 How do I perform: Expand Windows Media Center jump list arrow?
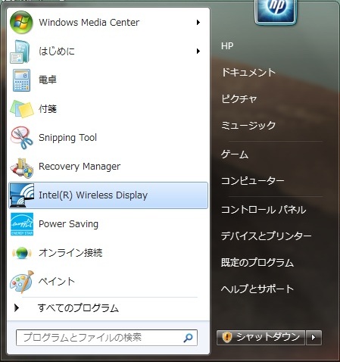pyautogui.click(x=198, y=23)
